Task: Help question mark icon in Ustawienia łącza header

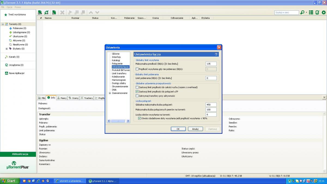Action: click(216, 54)
